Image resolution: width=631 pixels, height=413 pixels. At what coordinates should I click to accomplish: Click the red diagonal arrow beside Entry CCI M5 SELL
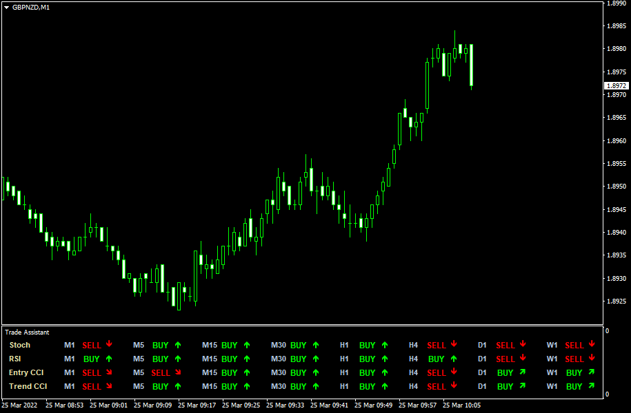178,372
